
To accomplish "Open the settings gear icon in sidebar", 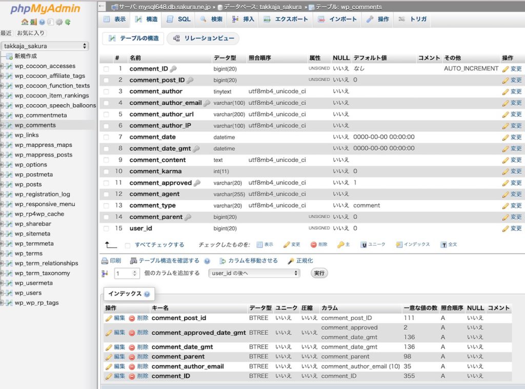I will tap(59, 22).
